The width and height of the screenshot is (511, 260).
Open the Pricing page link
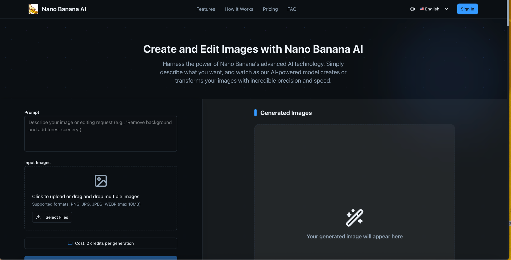pyautogui.click(x=270, y=9)
